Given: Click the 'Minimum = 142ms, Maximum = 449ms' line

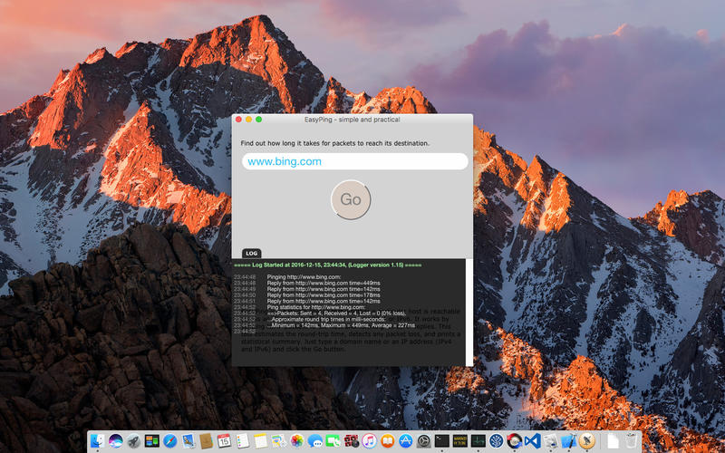Looking at the screenshot, I should [x=341, y=325].
